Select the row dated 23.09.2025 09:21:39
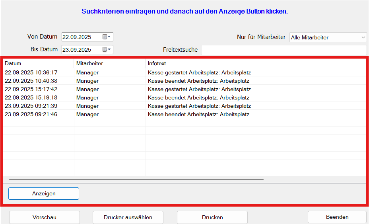Image resolution: width=369 pixels, height=224 pixels. pyautogui.click(x=184, y=106)
